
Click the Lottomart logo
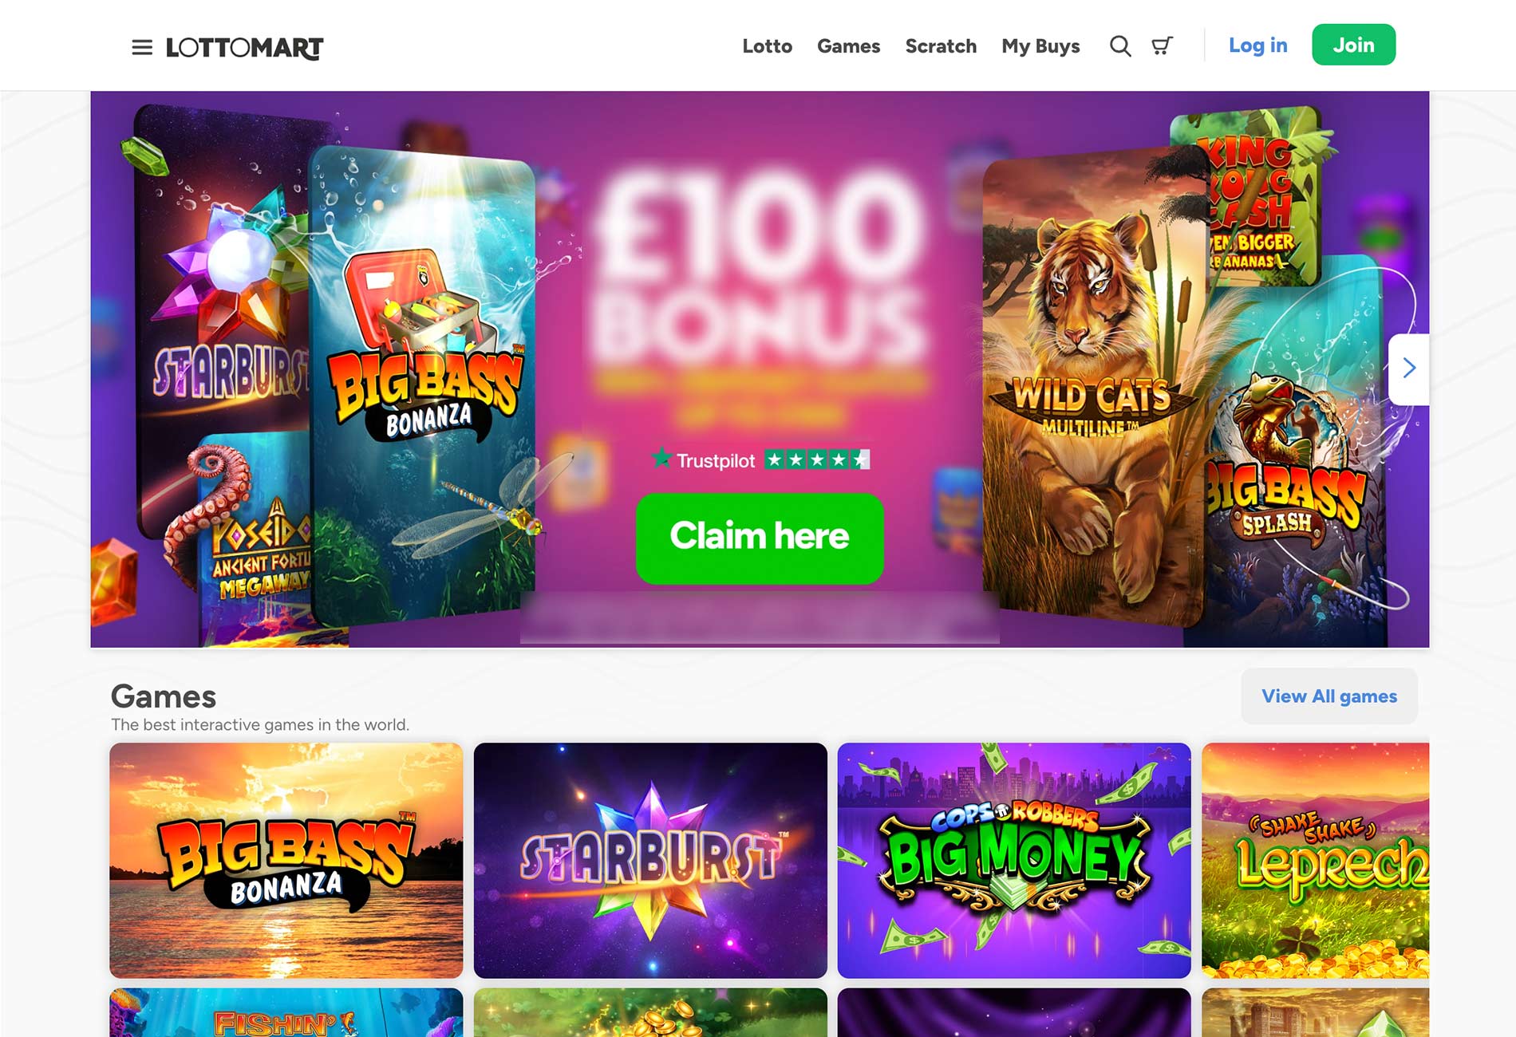coord(244,48)
